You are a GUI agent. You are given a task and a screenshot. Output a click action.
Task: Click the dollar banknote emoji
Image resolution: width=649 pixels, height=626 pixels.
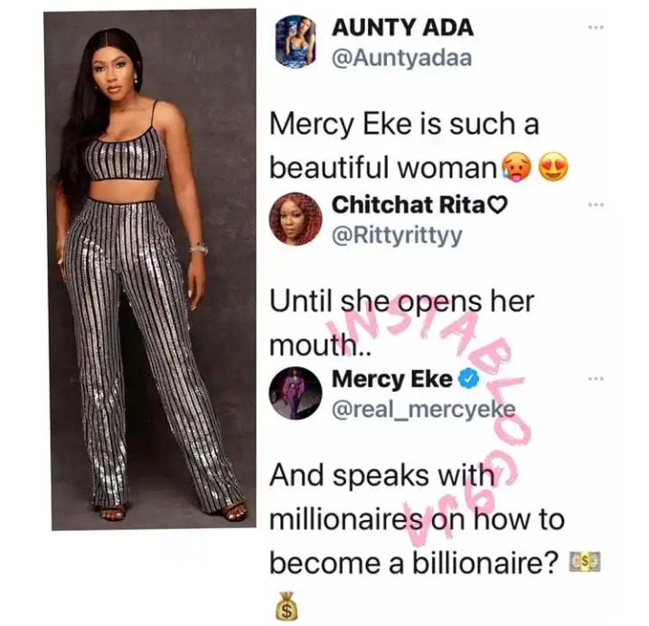pos(585,562)
